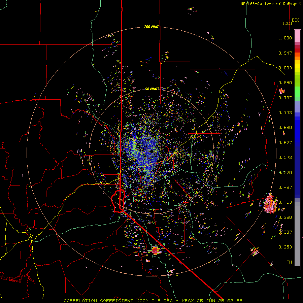Select the 0.680 scale value
This screenshot has height=303, width=303.
(285, 128)
